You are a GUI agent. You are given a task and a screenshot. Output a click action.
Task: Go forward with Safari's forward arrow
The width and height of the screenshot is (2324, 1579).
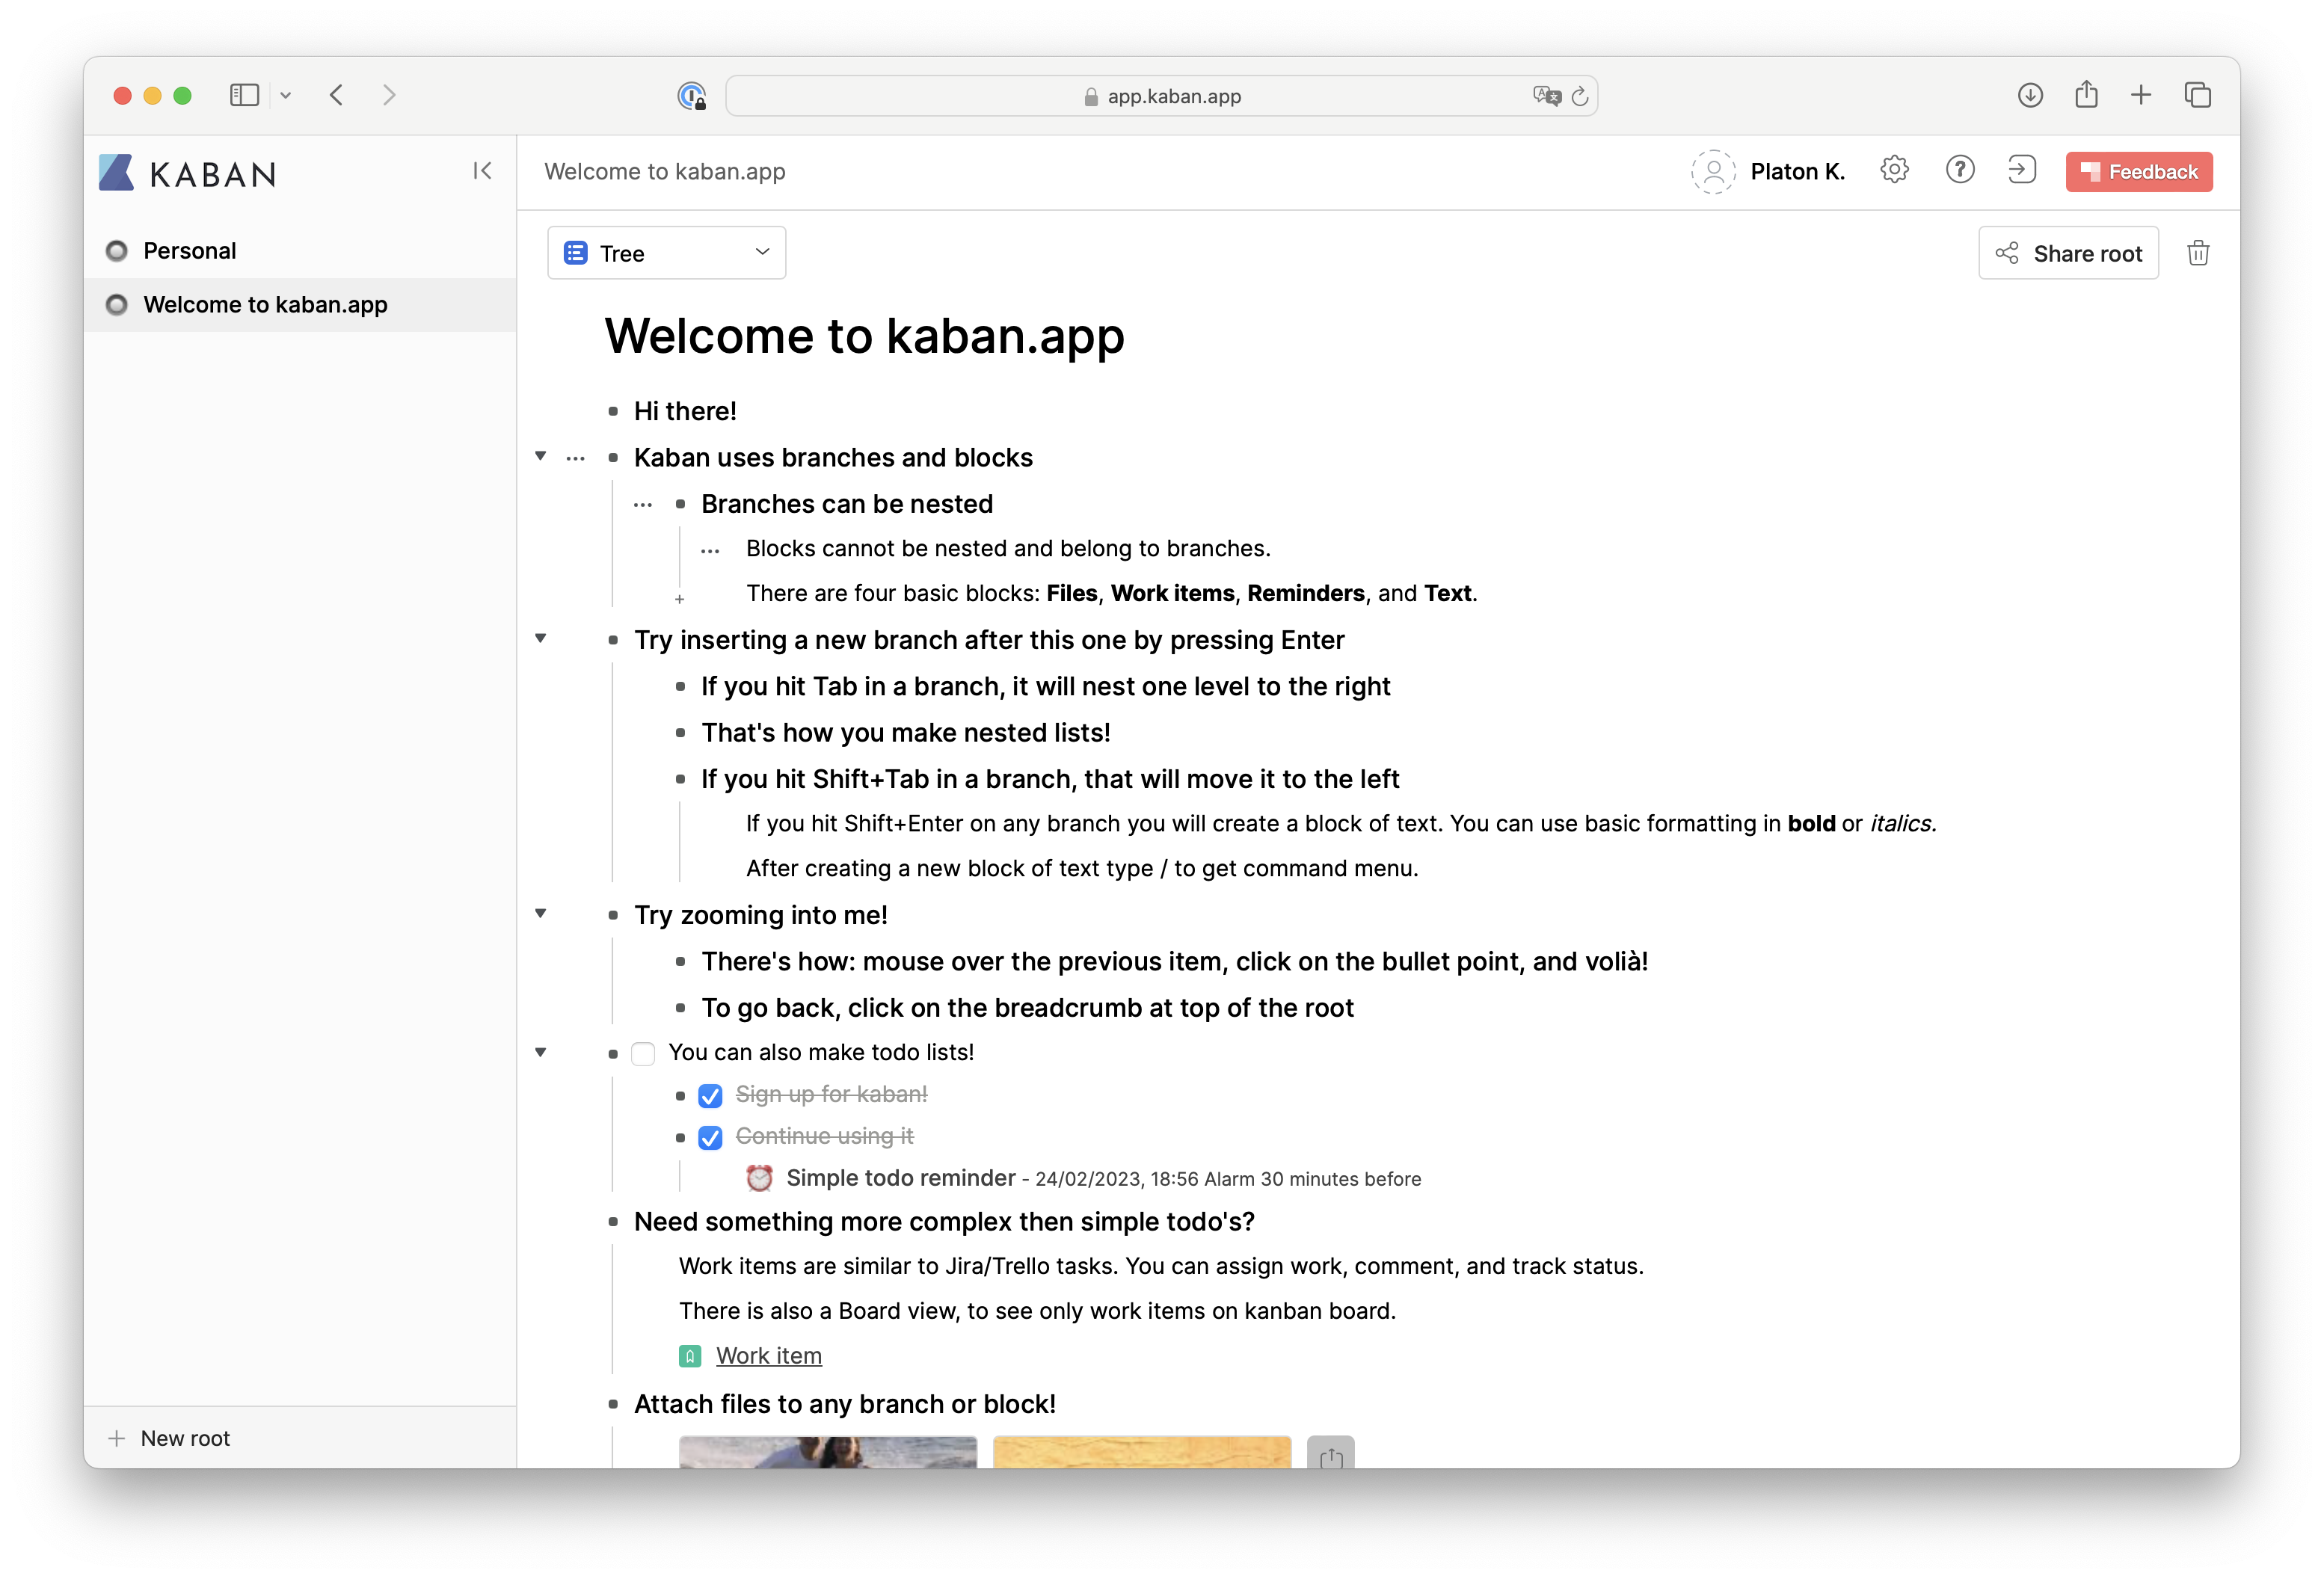click(x=389, y=95)
